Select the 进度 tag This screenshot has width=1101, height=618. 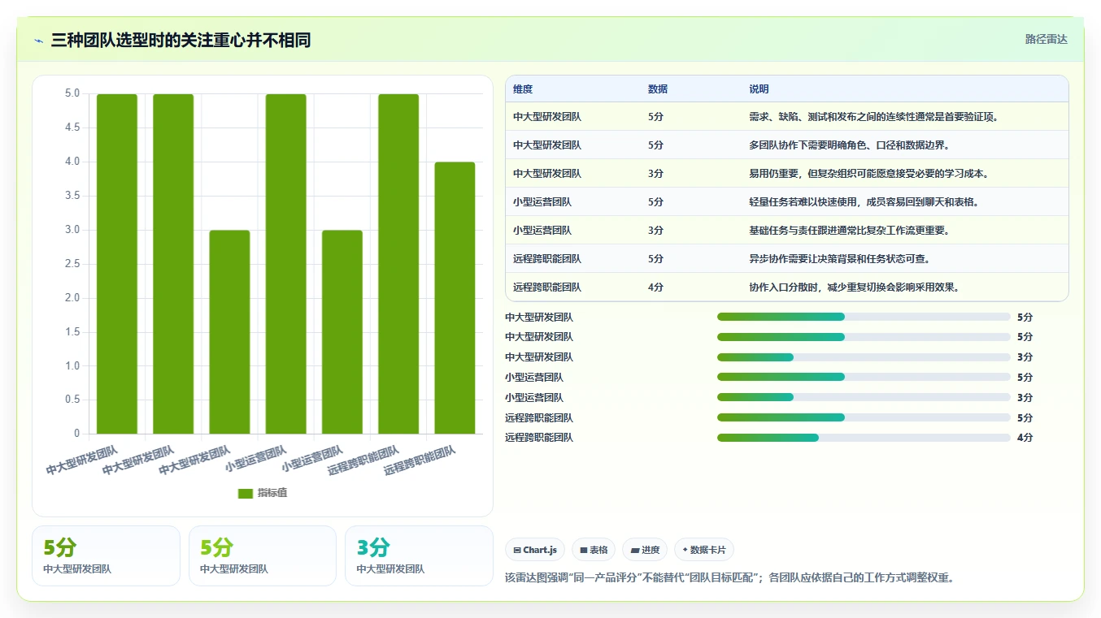click(x=645, y=550)
